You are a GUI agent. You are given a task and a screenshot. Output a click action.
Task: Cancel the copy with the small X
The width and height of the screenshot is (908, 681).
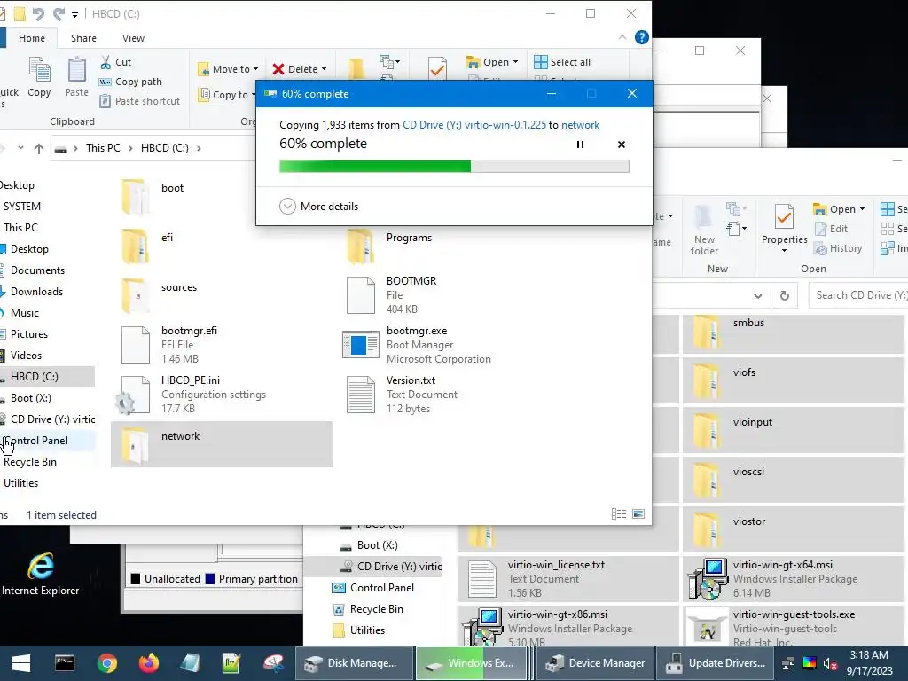click(622, 145)
